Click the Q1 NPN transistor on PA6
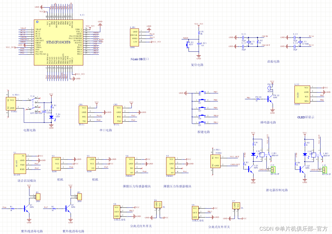 tap(27, 209)
